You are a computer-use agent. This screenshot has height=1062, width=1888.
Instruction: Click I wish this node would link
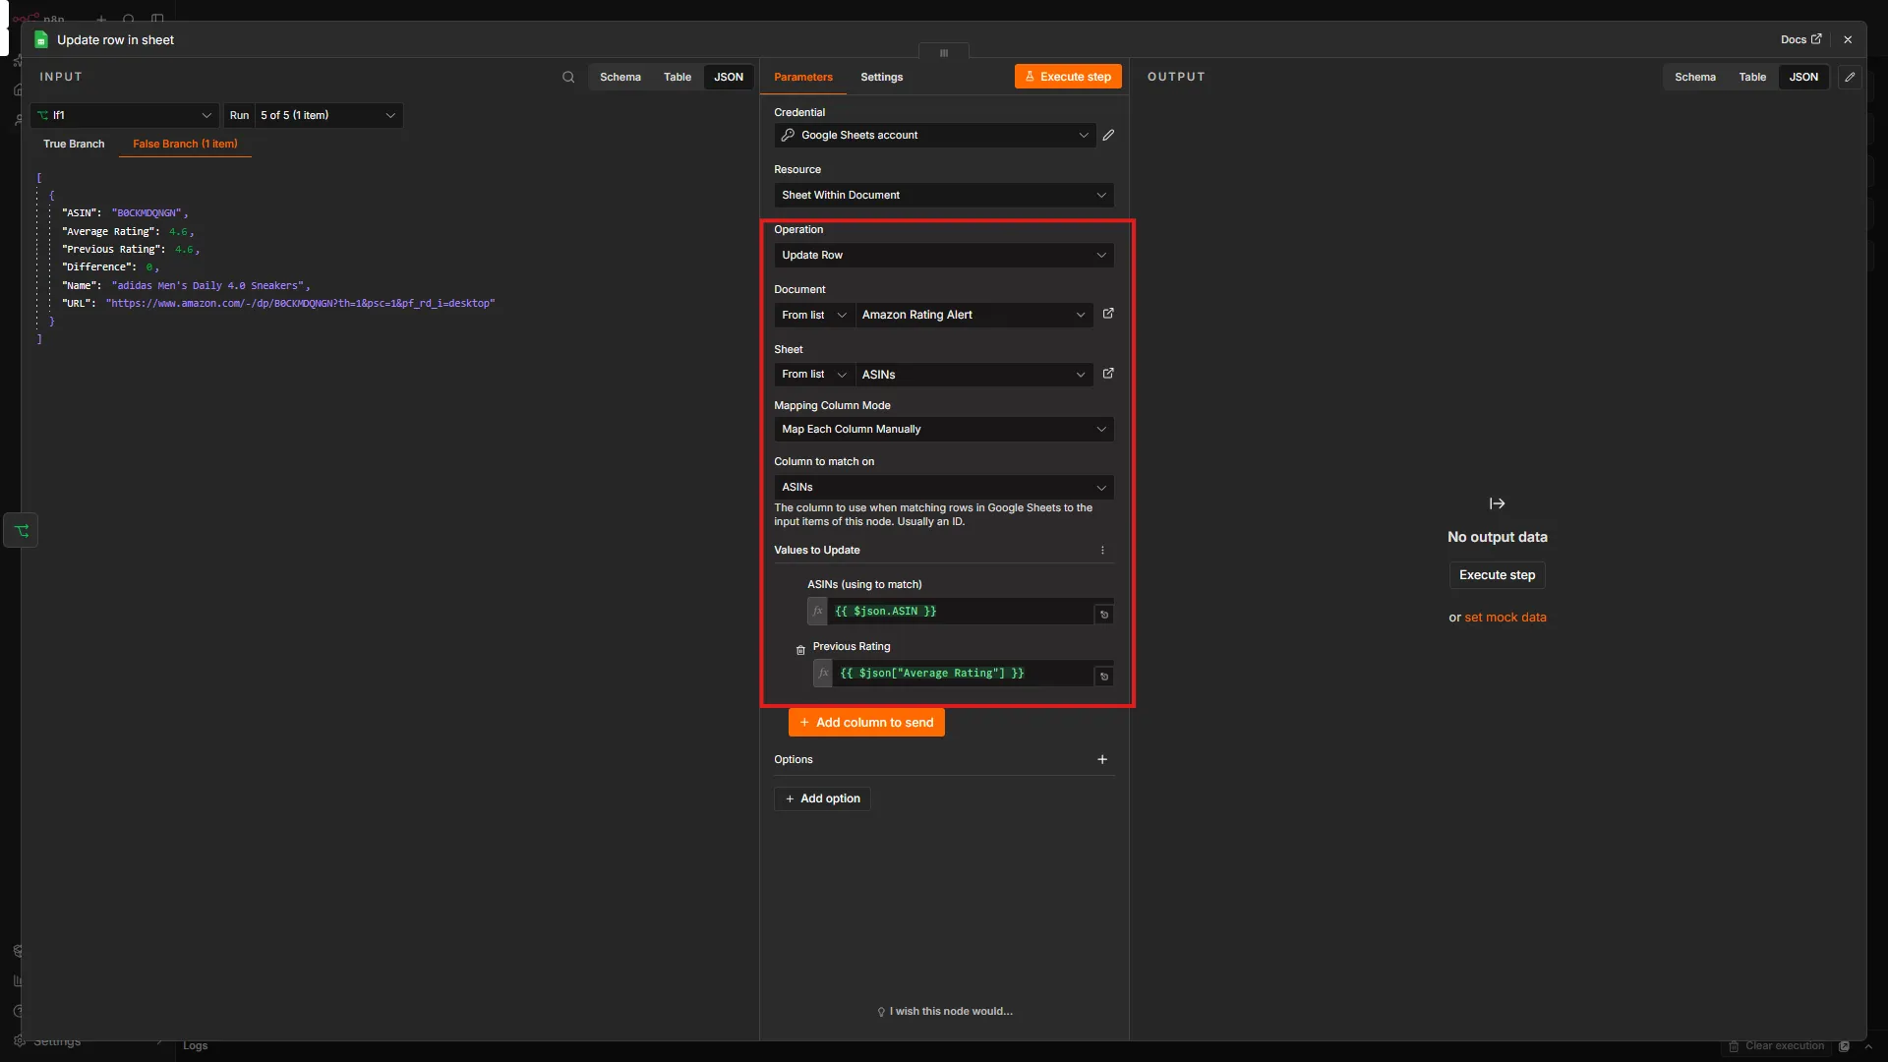pyautogui.click(x=945, y=1011)
